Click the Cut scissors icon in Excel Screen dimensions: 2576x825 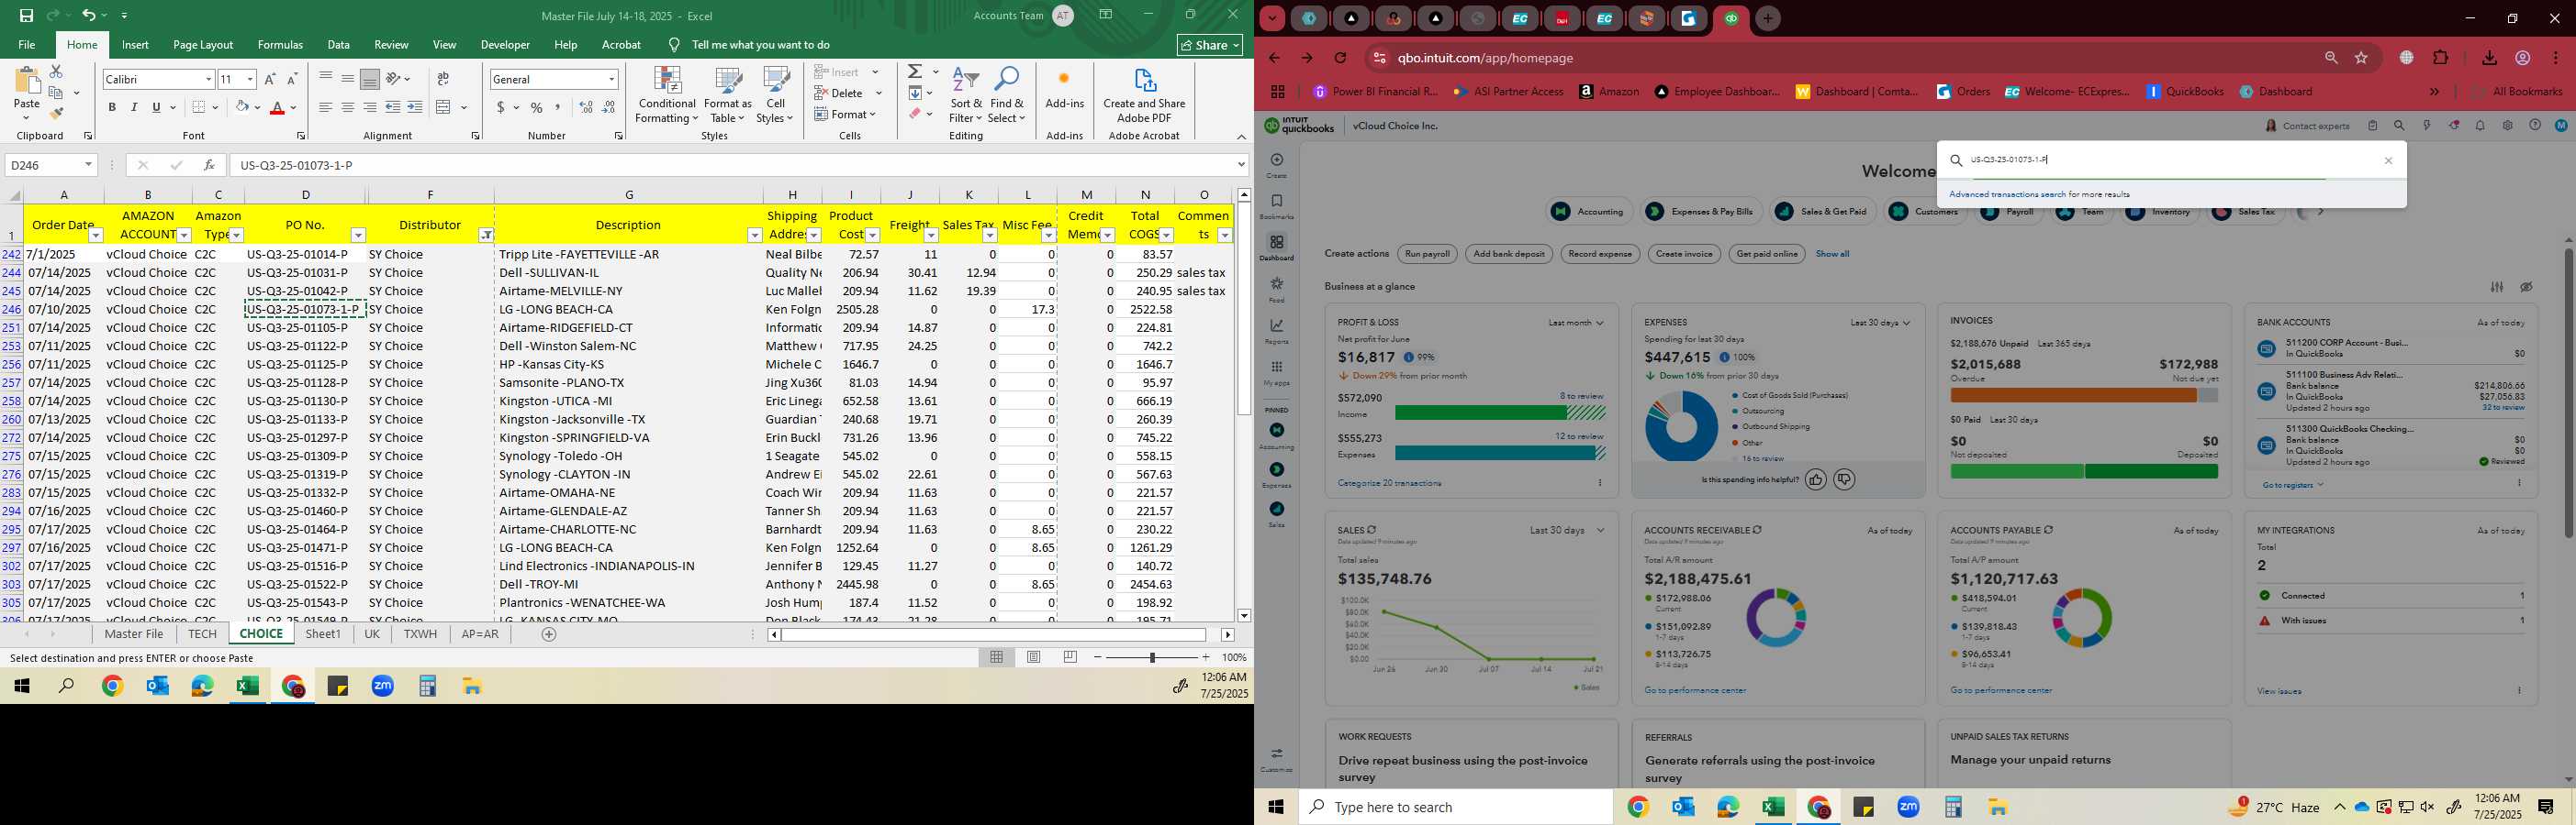pos(56,71)
